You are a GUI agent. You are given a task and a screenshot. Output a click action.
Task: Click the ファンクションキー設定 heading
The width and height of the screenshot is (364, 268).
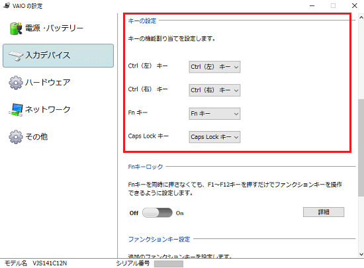click(x=159, y=240)
